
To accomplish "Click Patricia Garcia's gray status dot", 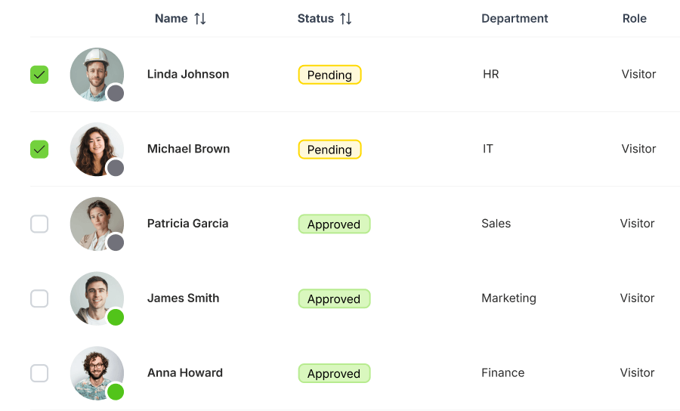I will point(116,243).
